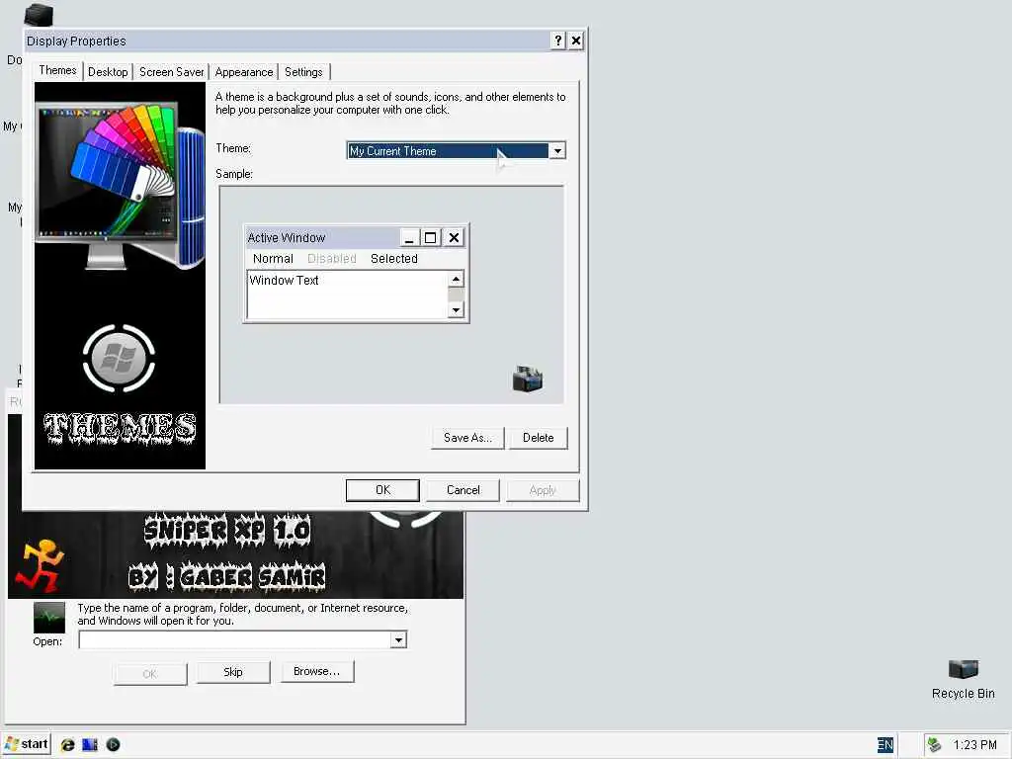Click the Run dialog monitor icon
Viewport: 1012px width, 759px height.
coord(49,618)
